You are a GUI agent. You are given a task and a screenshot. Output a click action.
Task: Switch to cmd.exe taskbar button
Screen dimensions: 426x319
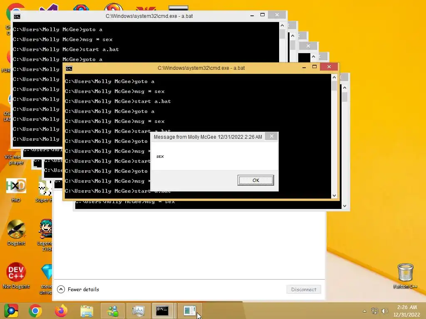(163, 311)
